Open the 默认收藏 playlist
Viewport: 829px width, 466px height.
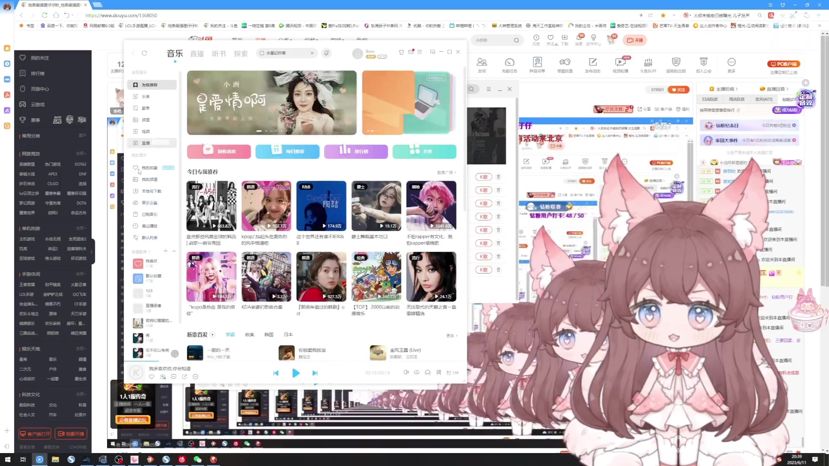152,278
